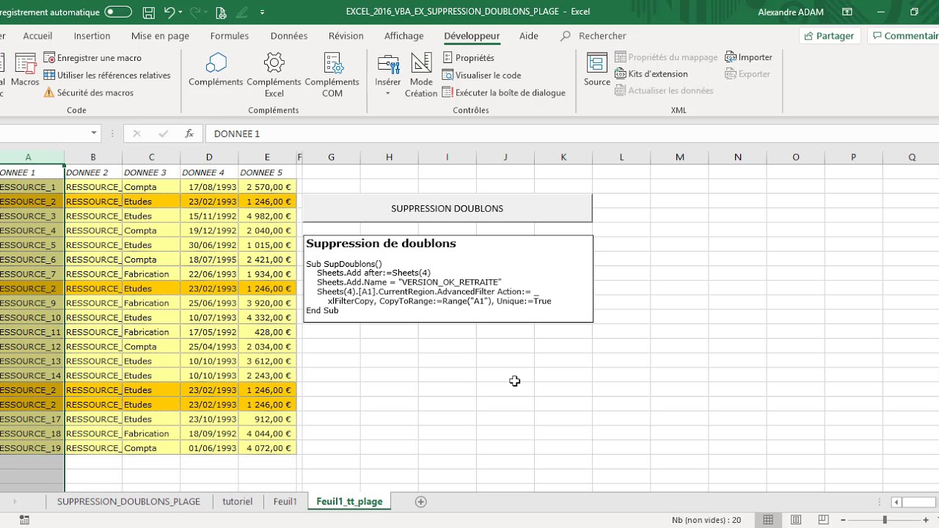
Task: Select cell containing 4 982,00 €
Action: pyautogui.click(x=267, y=216)
